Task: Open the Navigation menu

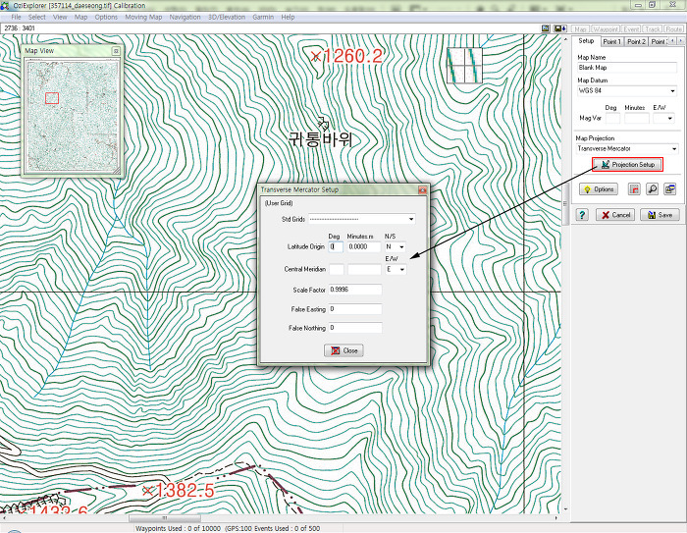Action: pyautogui.click(x=185, y=17)
